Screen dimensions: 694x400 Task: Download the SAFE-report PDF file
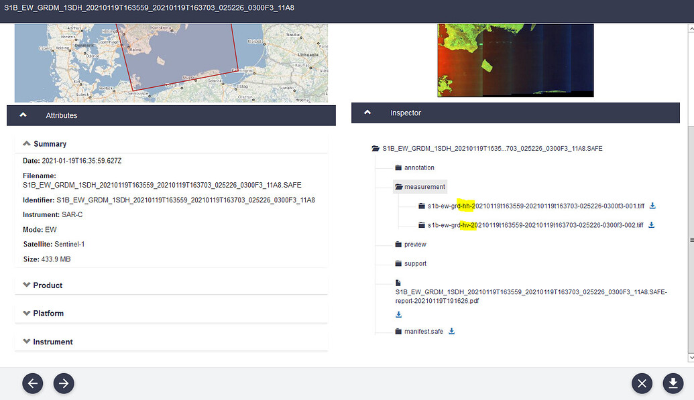[x=398, y=314]
